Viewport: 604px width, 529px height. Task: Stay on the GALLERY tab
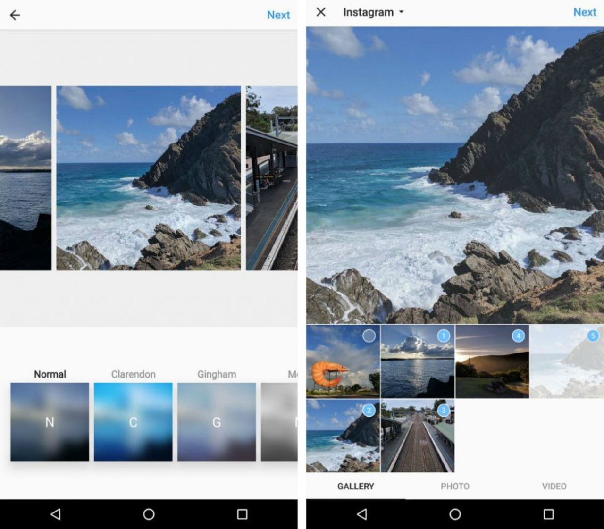355,486
